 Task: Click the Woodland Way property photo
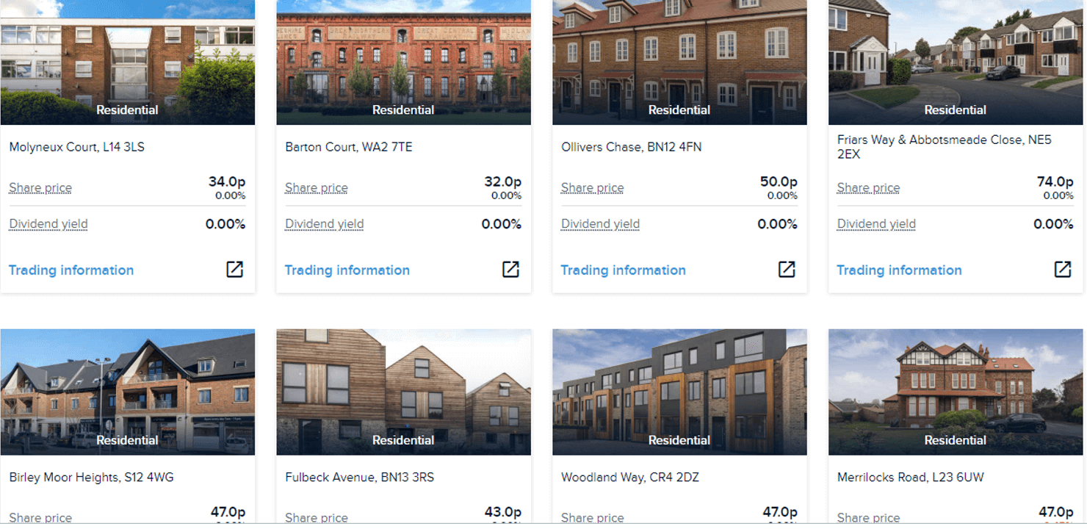tap(680, 392)
